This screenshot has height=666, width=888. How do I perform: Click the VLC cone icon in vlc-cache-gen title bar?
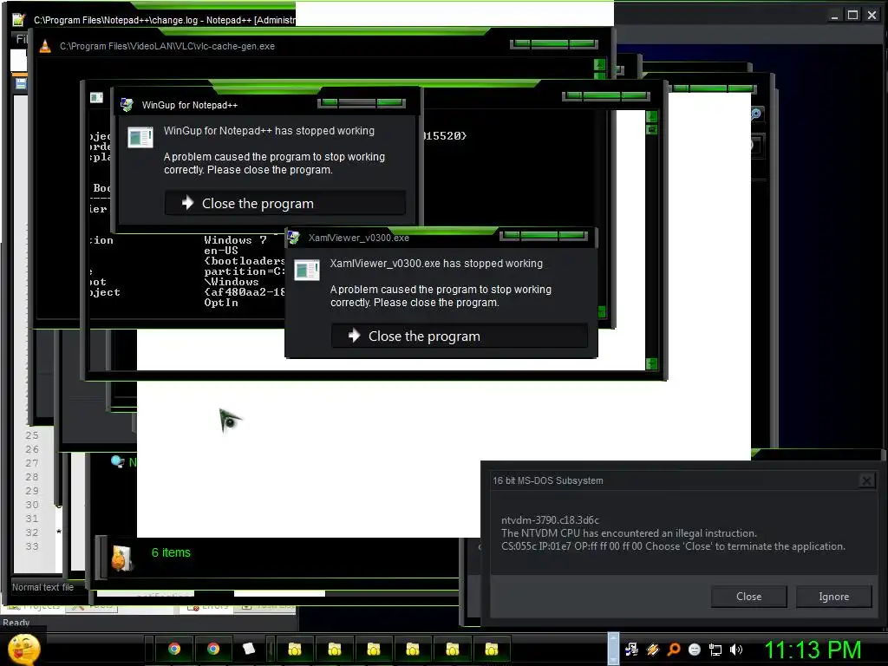[45, 47]
